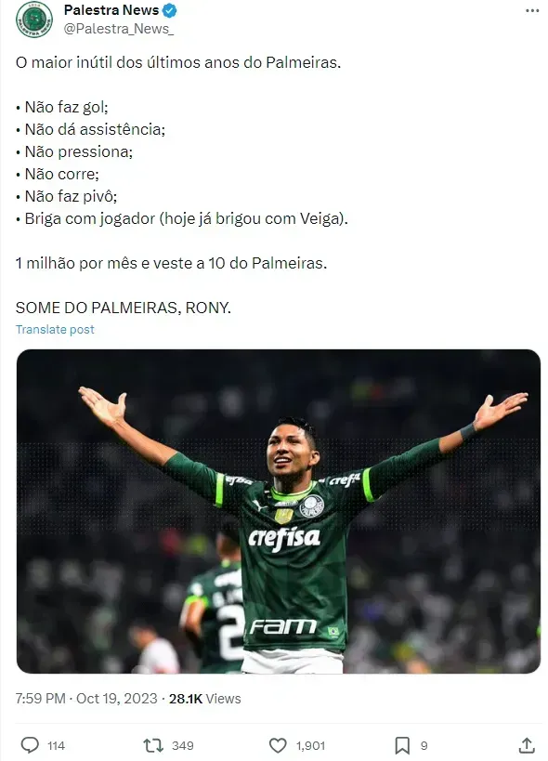548x761 pixels.
Task: Click the blue verified badge
Action: pos(169,10)
